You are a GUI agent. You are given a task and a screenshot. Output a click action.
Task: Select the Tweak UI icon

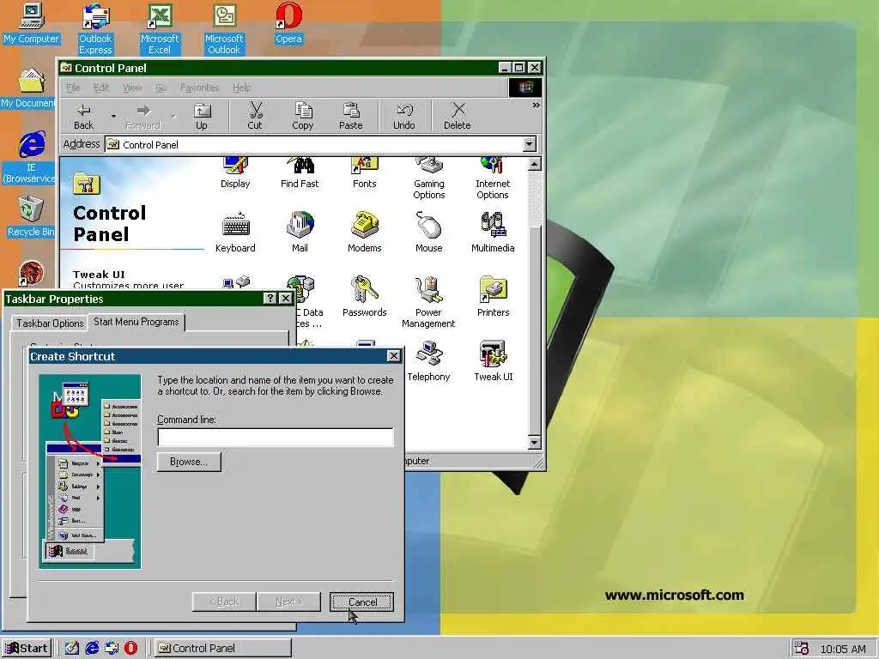point(493,361)
